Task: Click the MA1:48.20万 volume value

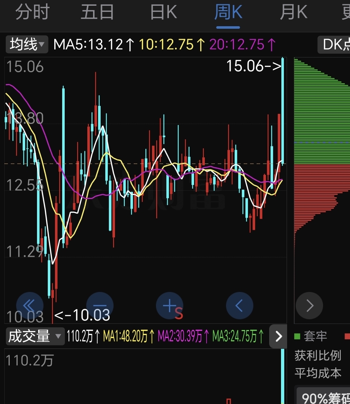Action: (x=129, y=336)
